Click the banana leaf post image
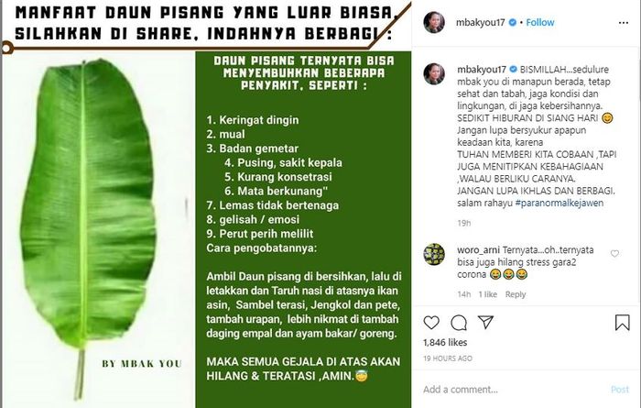 [x=206, y=204]
